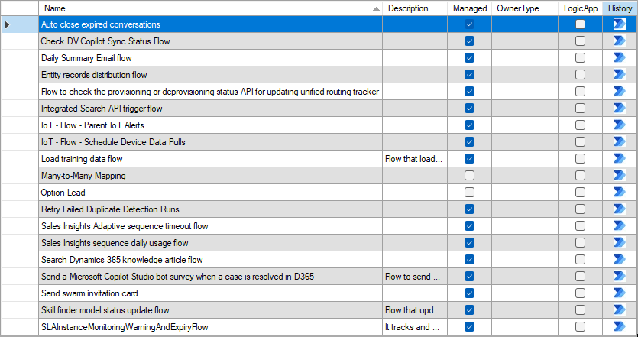Select Retry Failed Duplicate Detection Runs name
The width and height of the screenshot is (638, 337).
pos(211,209)
